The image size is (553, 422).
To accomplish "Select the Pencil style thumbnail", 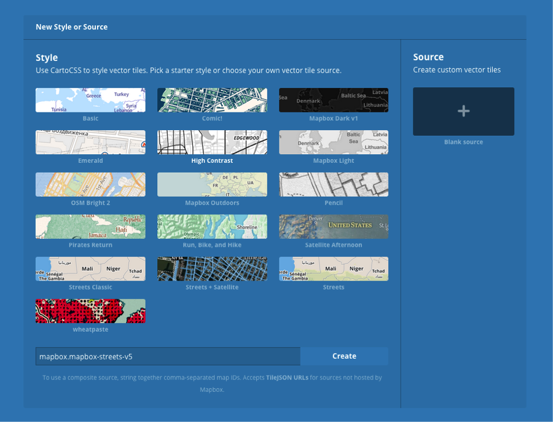I will pyautogui.click(x=334, y=184).
